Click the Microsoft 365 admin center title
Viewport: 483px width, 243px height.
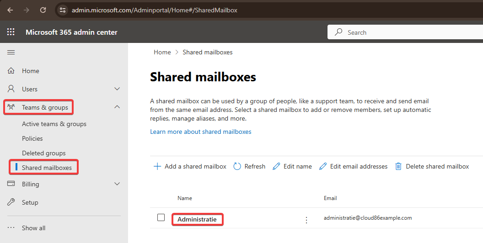[71, 32]
